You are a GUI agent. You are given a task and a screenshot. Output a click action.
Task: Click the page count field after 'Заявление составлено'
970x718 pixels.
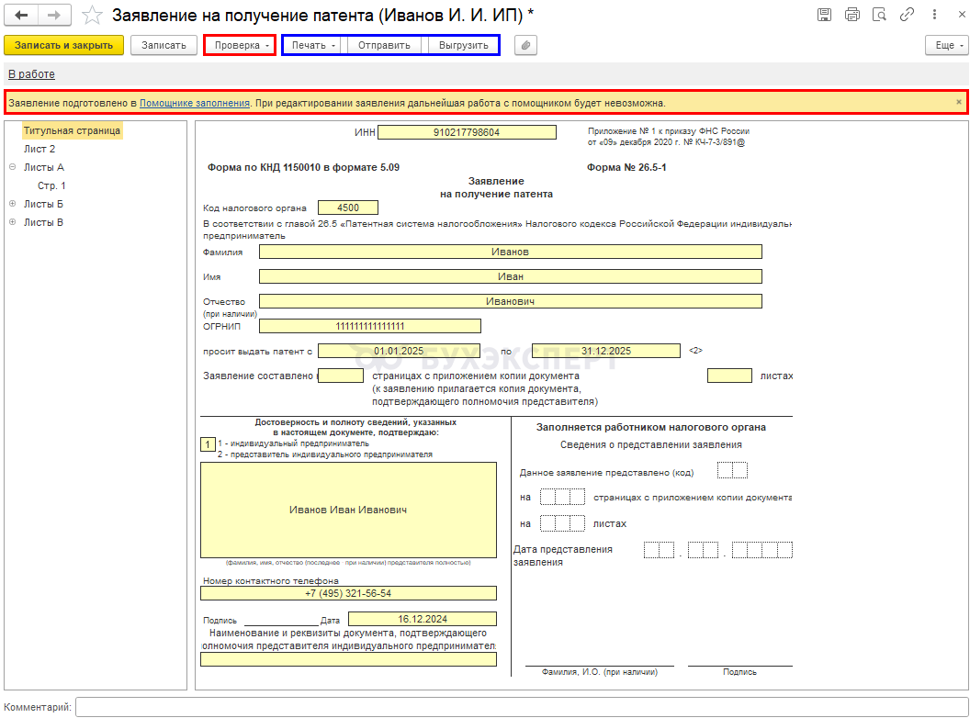tap(340, 376)
